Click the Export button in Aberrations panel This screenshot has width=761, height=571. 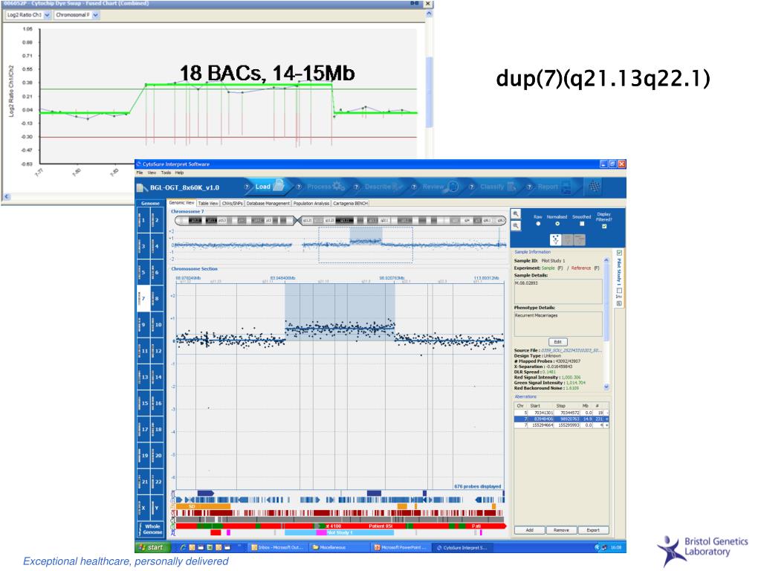point(592,530)
